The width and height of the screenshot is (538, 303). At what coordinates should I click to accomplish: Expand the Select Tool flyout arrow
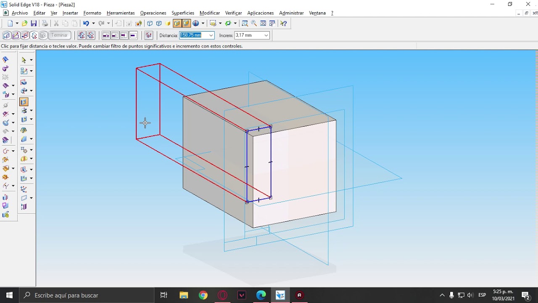[31, 60]
